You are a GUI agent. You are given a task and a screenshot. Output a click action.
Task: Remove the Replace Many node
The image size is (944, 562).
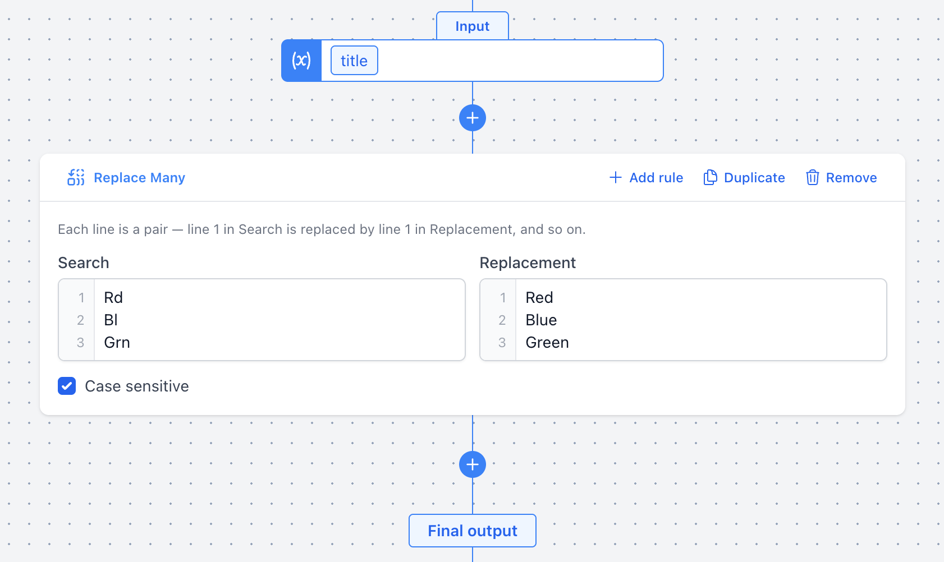coord(851,177)
